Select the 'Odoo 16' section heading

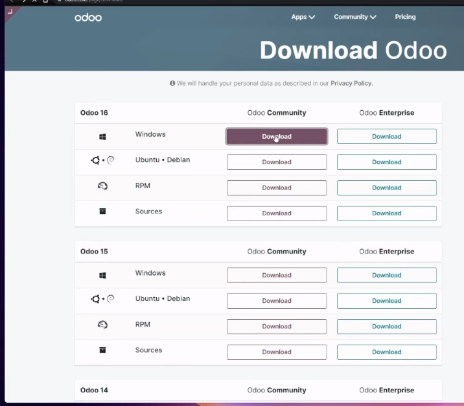click(x=94, y=113)
